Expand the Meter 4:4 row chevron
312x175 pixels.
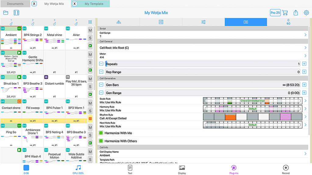(305, 56)
